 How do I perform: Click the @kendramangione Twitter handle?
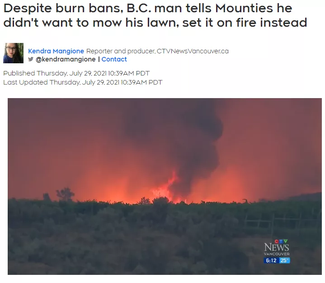click(x=66, y=59)
